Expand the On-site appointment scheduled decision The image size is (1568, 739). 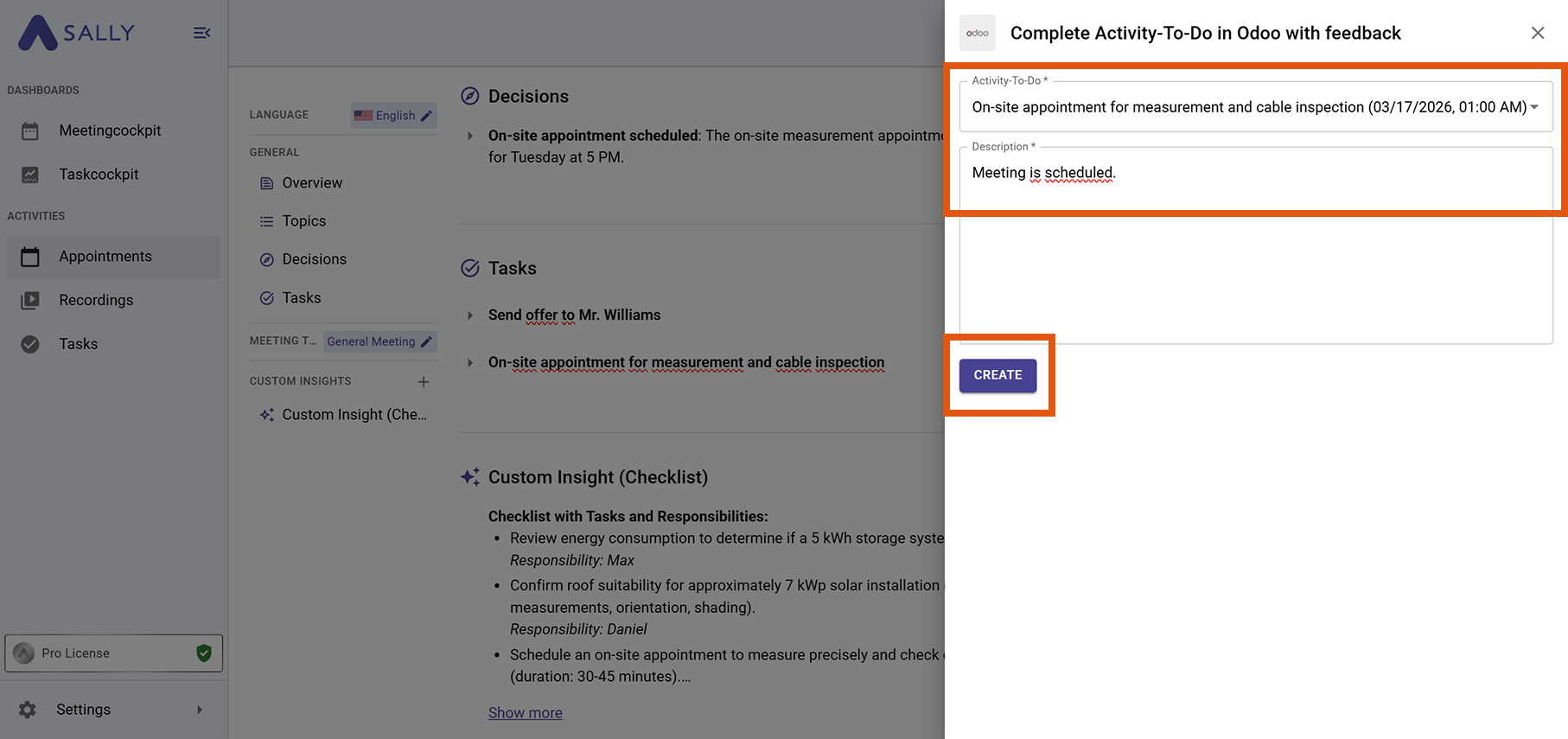470,136
